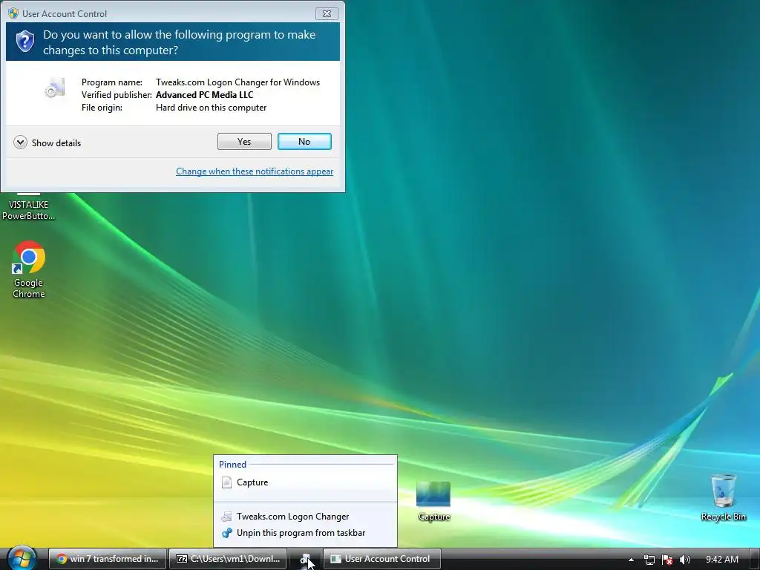The width and height of the screenshot is (760, 570).
Task: Show hidden icons in the system tray
Action: tap(631, 560)
